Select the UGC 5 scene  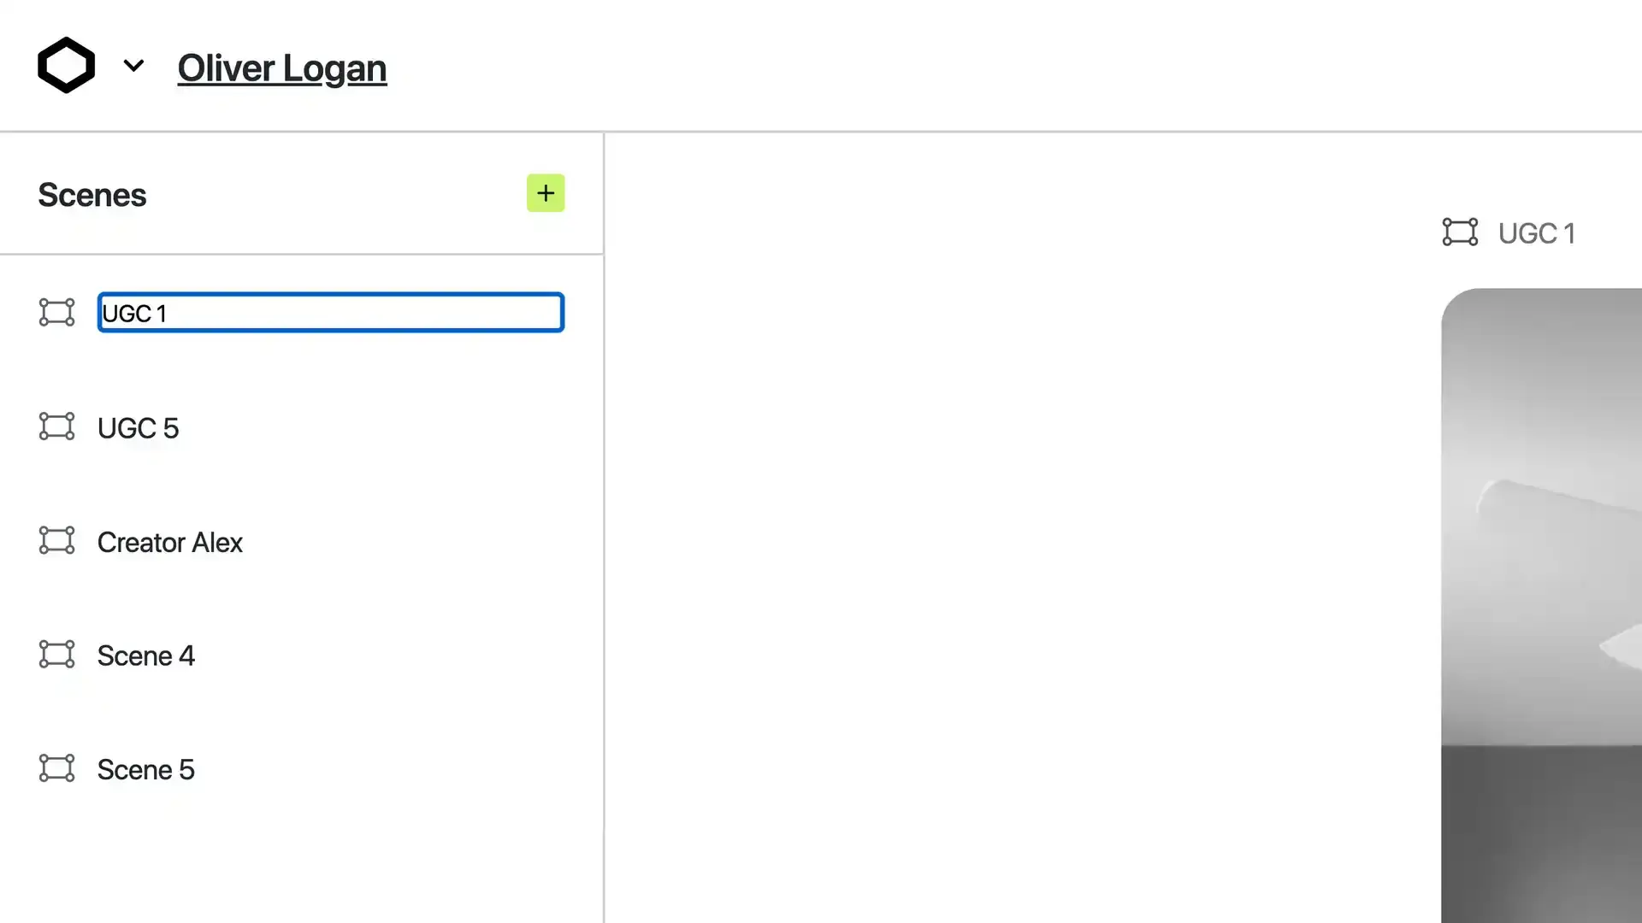(138, 427)
